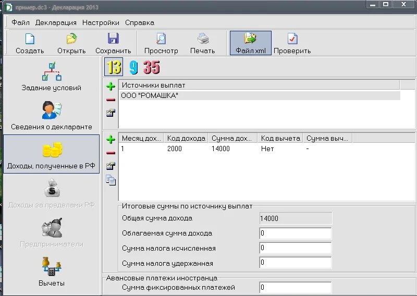Select the yellow 13 percent rate
The image size is (417, 296).
[x=114, y=67]
